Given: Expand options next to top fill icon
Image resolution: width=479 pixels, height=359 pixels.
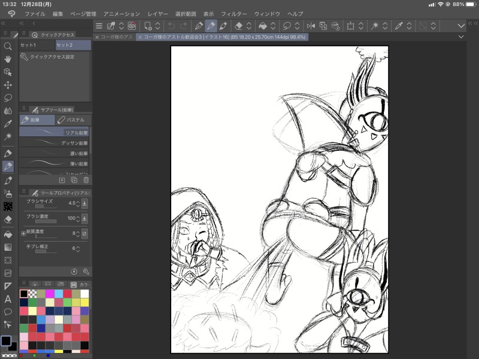Looking at the screenshot, I should click(273, 26).
